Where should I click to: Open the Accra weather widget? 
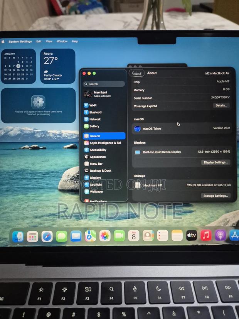click(58, 66)
